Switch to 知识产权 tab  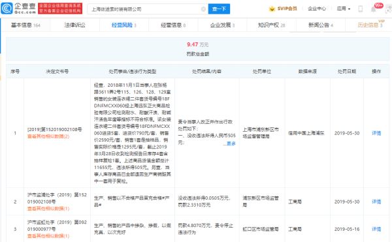271,25
